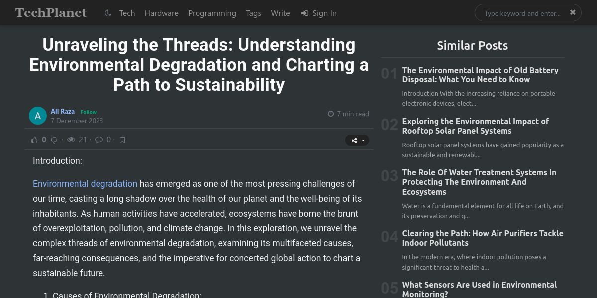
Task: Open comments via the speech bubble icon
Action: tap(99, 140)
